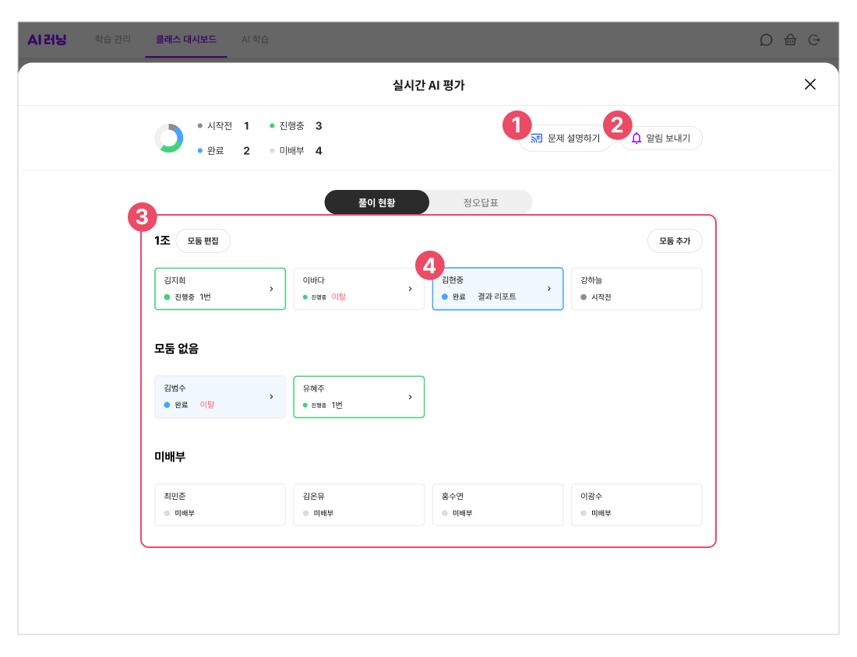Click the 김지희 student name

[x=175, y=280]
